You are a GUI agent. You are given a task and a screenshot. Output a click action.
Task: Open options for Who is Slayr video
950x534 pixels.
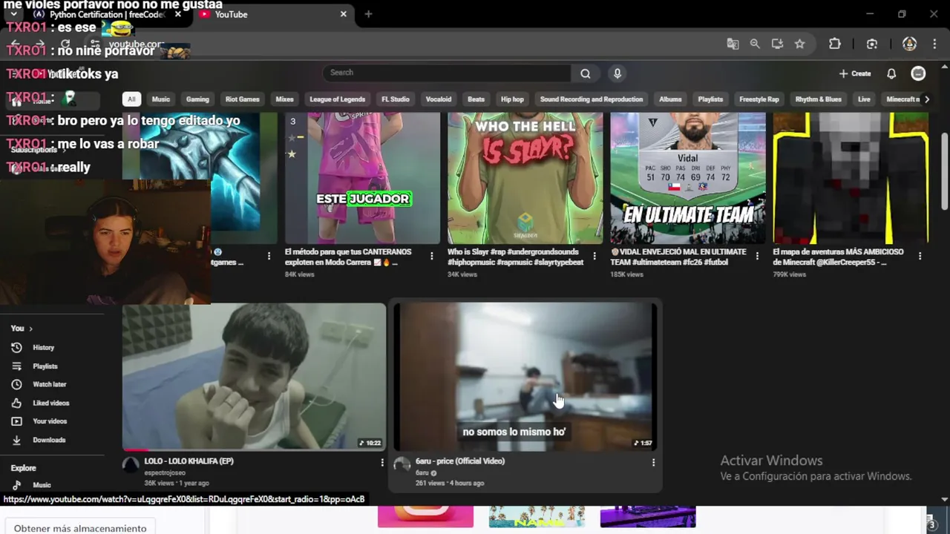tap(594, 256)
